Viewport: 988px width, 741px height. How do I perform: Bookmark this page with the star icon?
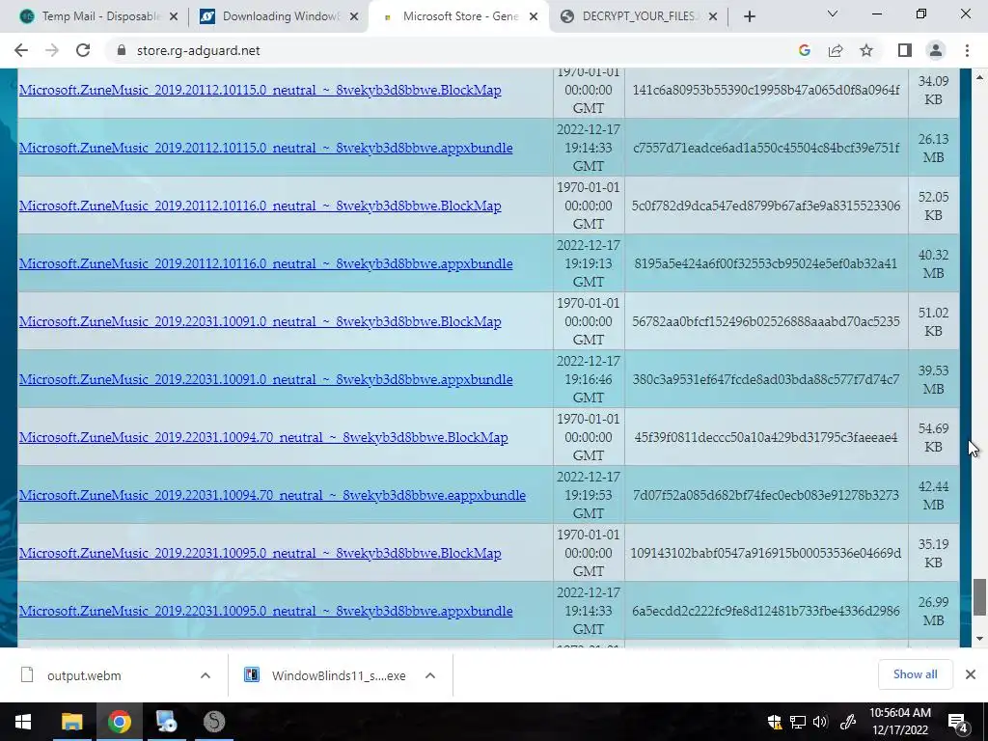click(x=866, y=50)
